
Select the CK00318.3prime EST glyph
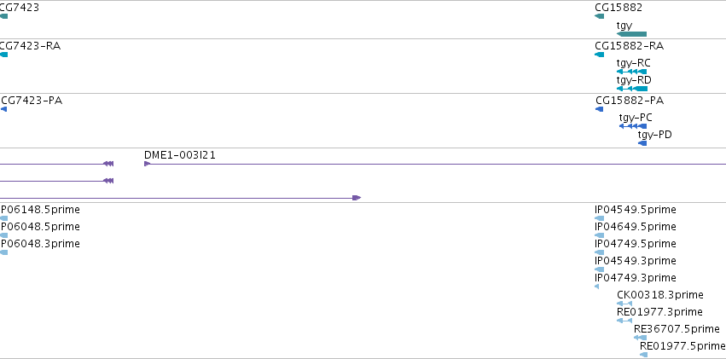[624, 304]
